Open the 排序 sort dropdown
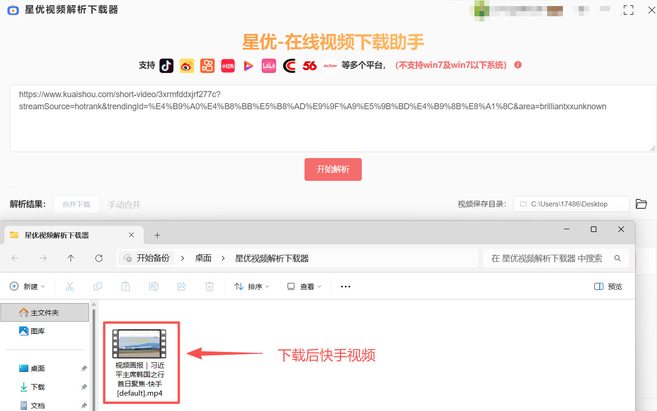Viewport: 657px width, 411px height. [x=252, y=286]
